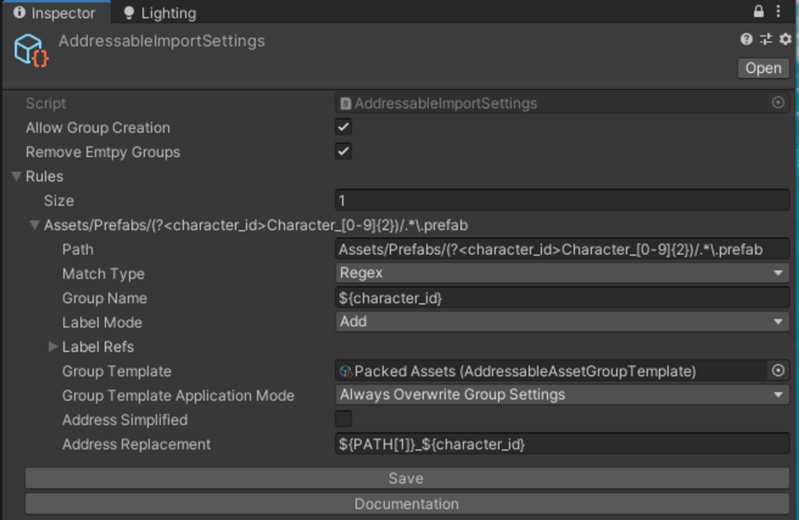799x520 pixels.
Task: Open the help icon in the Inspector header
Action: coord(746,39)
